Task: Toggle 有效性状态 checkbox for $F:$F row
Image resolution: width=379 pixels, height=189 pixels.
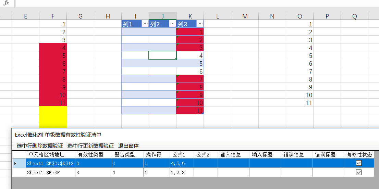Action: click(359, 172)
